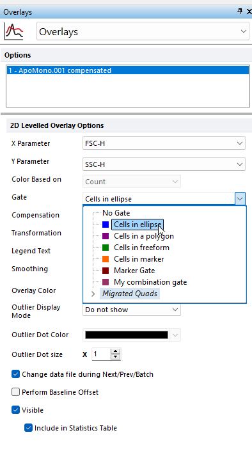Click the green Cells in freeform swatch
The image size is (252, 451).
pos(106,248)
